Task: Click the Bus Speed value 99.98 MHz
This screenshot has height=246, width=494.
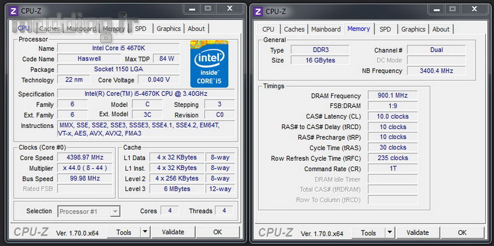Action: (85, 178)
